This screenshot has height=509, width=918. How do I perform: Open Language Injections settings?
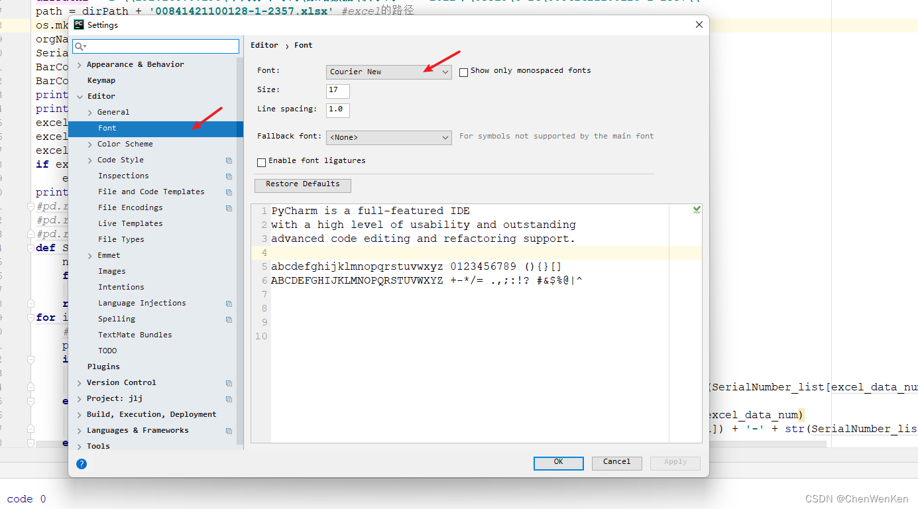tap(142, 303)
